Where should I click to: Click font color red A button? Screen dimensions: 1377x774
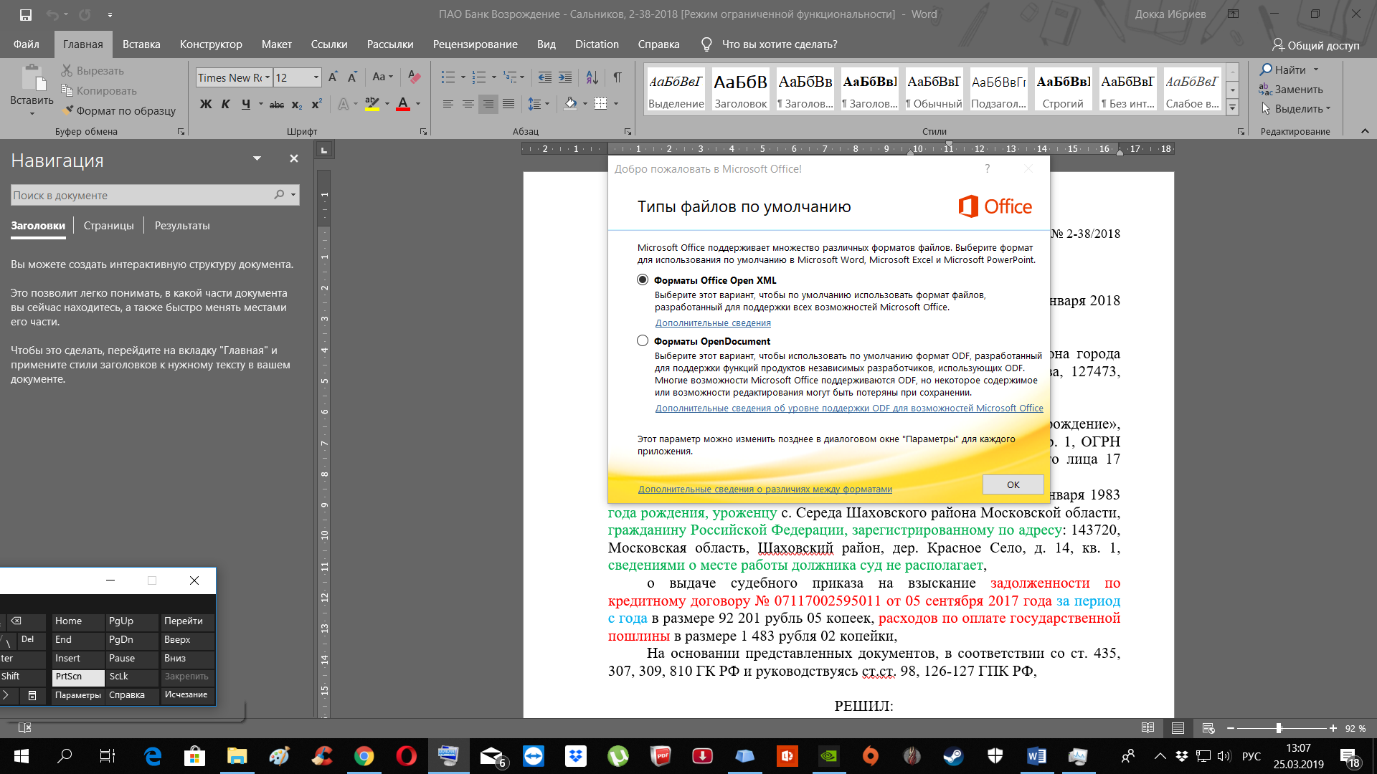403,105
